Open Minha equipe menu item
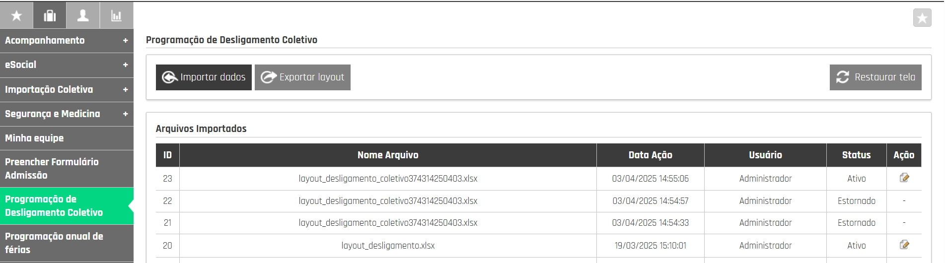Image resolution: width=945 pixels, height=263 pixels. coord(67,138)
